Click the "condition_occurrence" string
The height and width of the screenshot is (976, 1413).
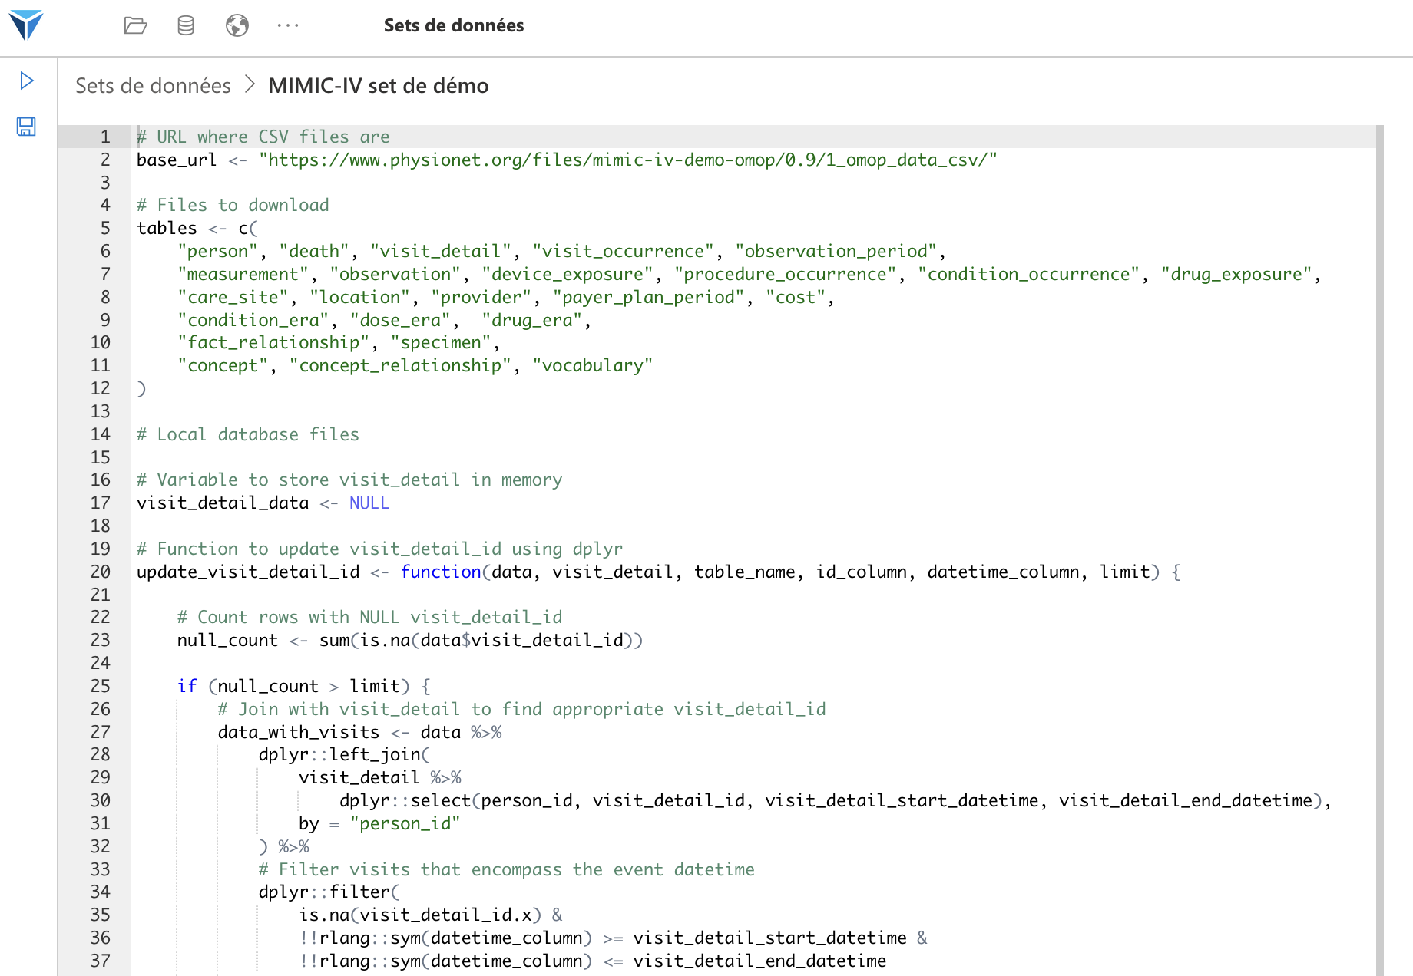(x=1029, y=274)
